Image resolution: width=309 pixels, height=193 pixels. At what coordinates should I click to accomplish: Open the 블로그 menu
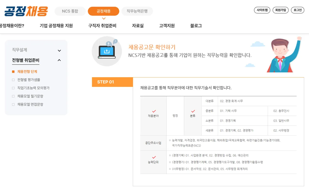(196, 26)
